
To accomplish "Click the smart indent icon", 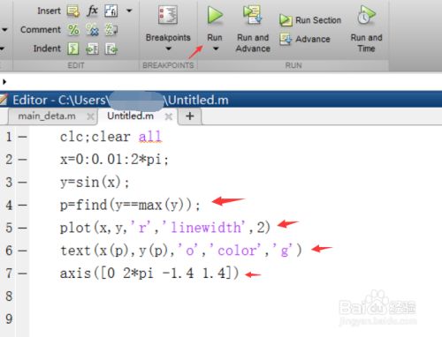I will pos(73,49).
